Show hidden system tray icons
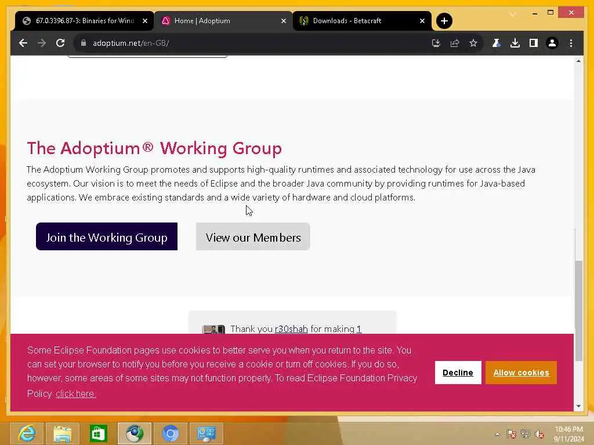 [497, 434]
